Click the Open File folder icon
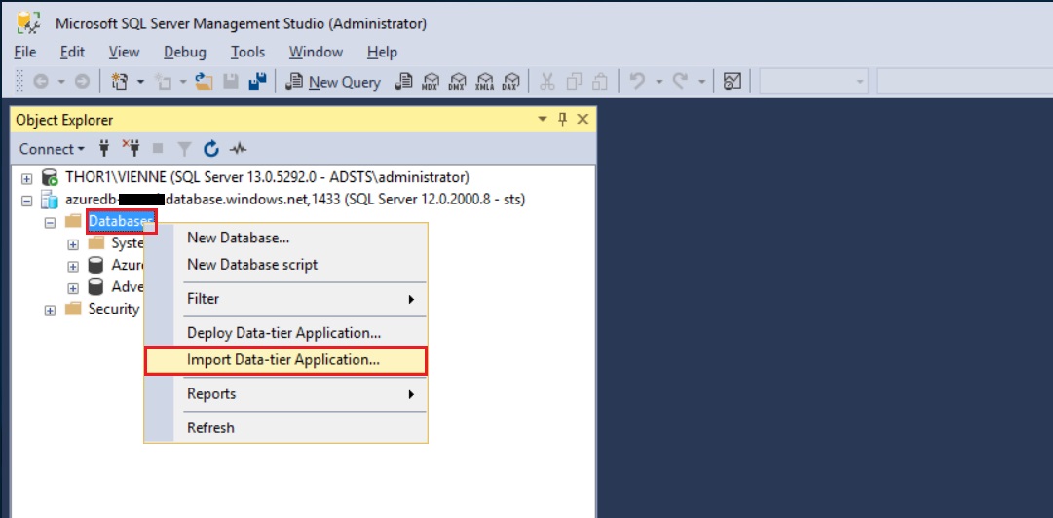 click(x=204, y=82)
